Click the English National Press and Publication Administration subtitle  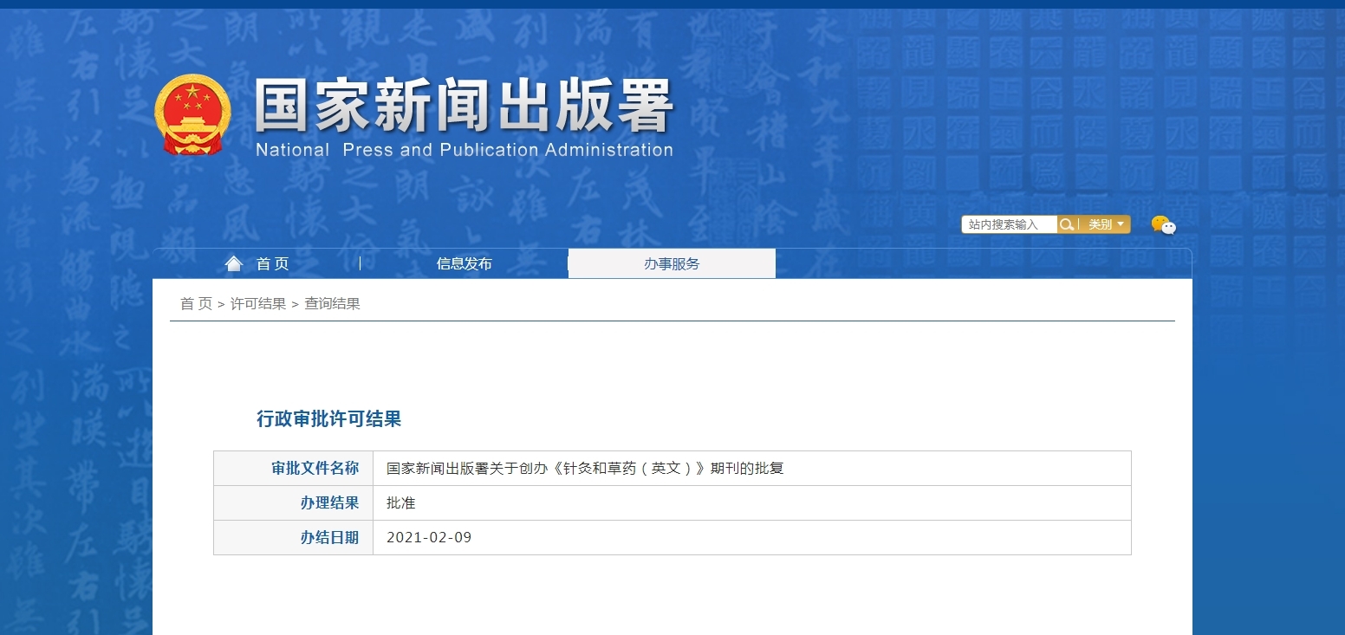click(464, 150)
